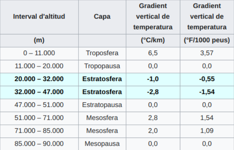The image size is (234, 150).
Task: Select the Mesopausa layer cell
Action: click(102, 144)
